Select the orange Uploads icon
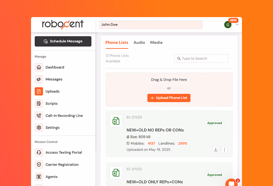273x186 pixels. pyautogui.click(x=39, y=92)
